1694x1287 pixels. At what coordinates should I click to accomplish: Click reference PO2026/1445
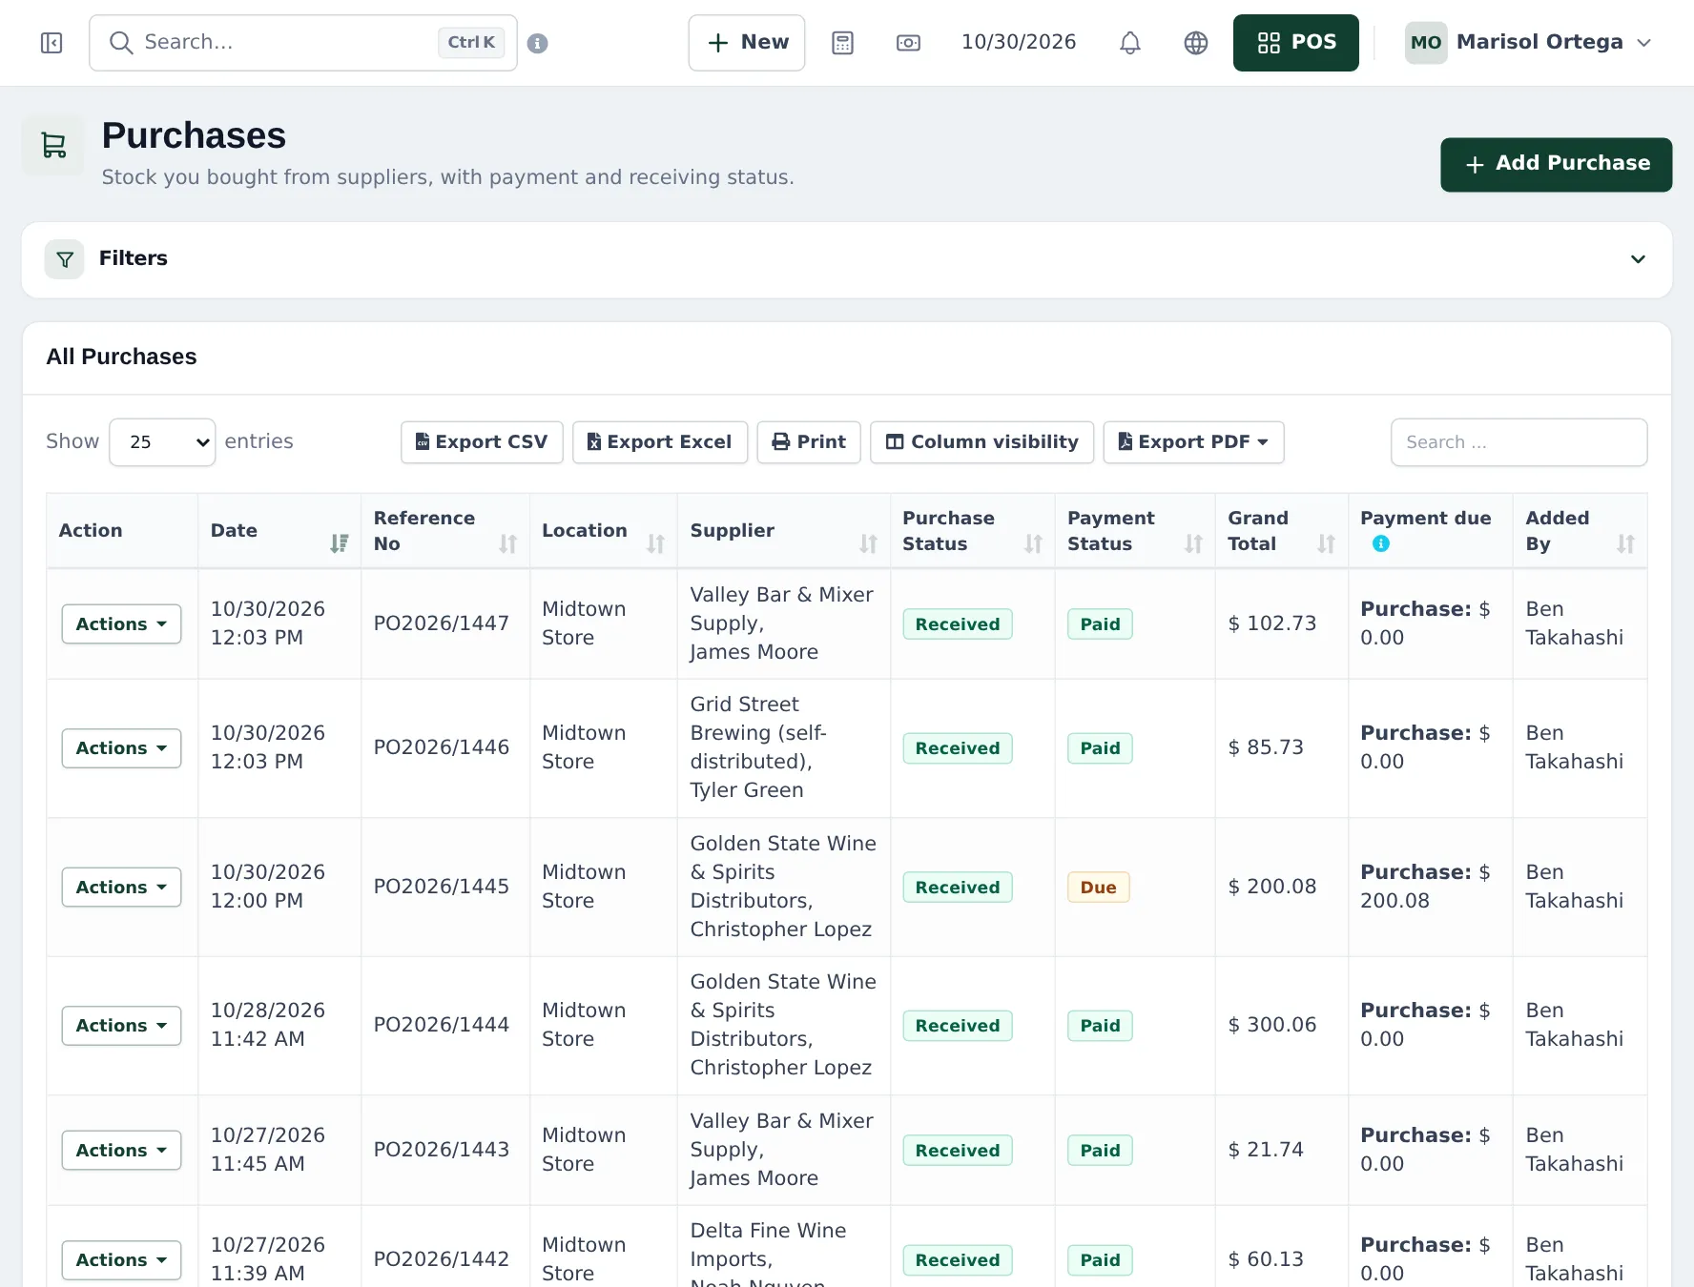[442, 887]
